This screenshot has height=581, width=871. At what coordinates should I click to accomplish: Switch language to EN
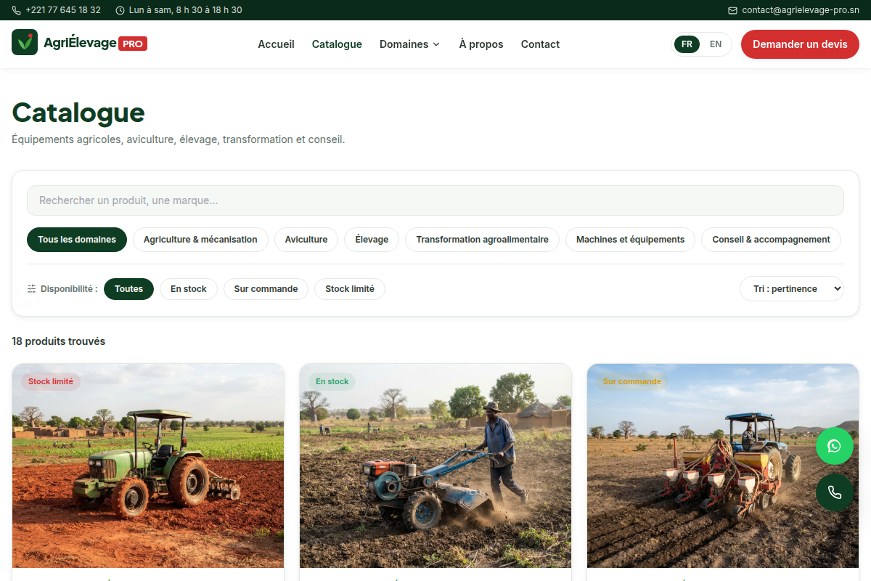(716, 44)
